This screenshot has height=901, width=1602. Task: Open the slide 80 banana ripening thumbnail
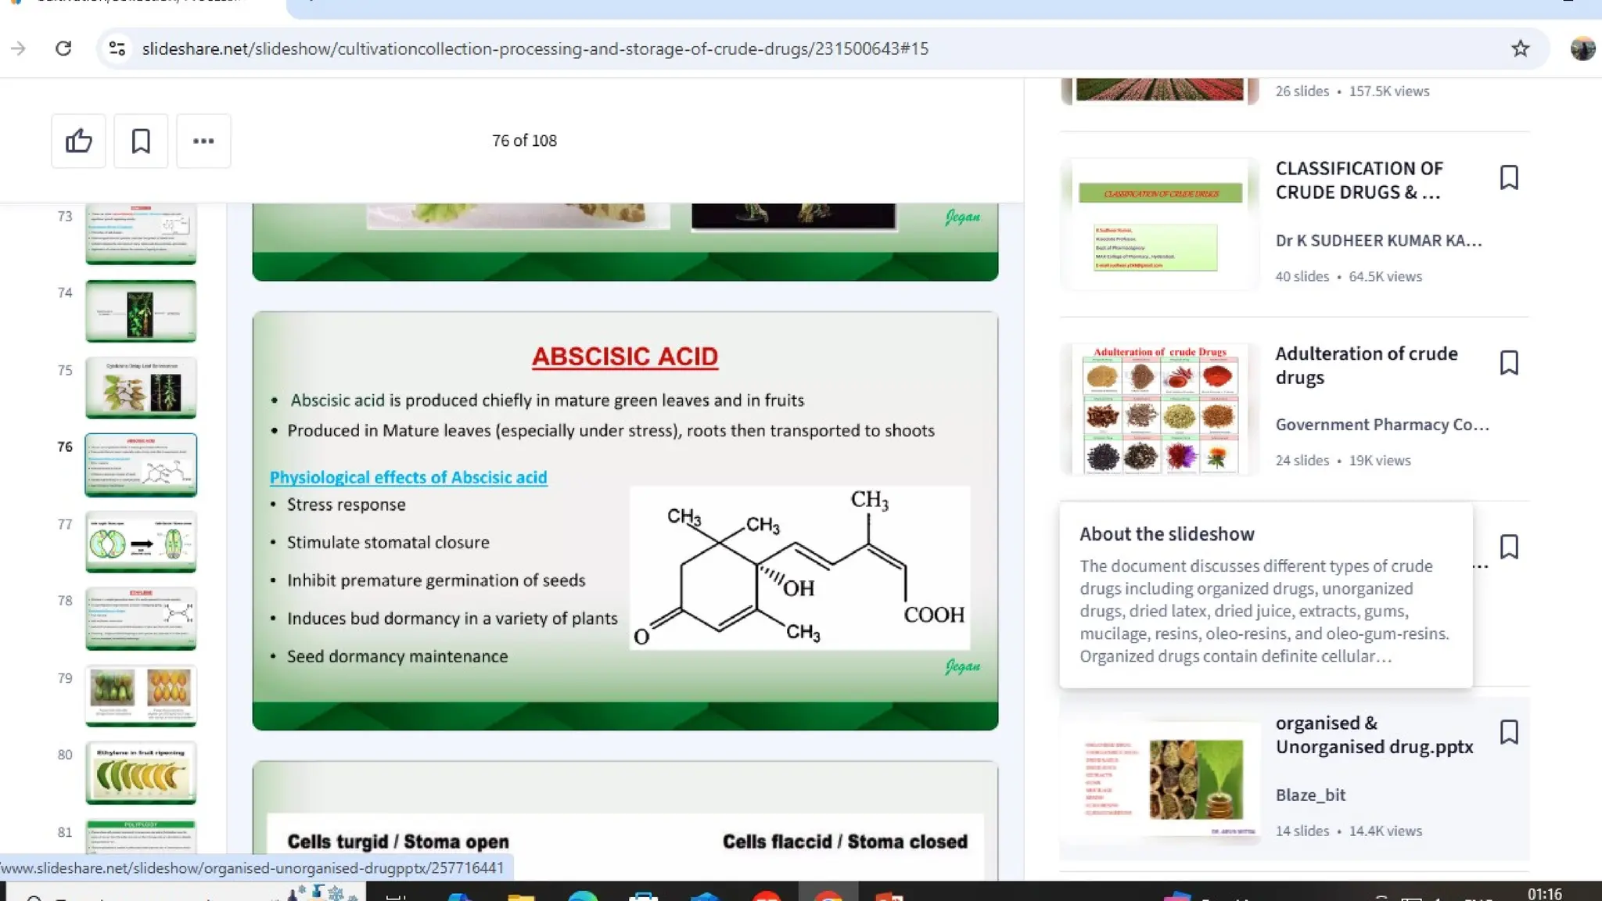pyautogui.click(x=141, y=773)
